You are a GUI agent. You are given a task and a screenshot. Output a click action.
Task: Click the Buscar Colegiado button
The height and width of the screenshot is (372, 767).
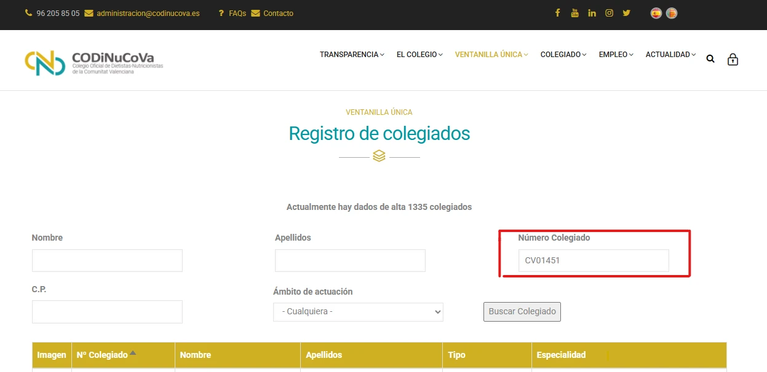click(522, 311)
